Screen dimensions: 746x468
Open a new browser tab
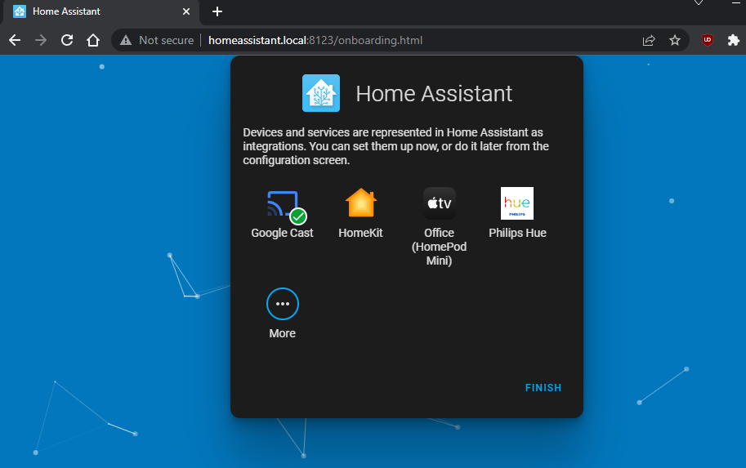pos(217,11)
